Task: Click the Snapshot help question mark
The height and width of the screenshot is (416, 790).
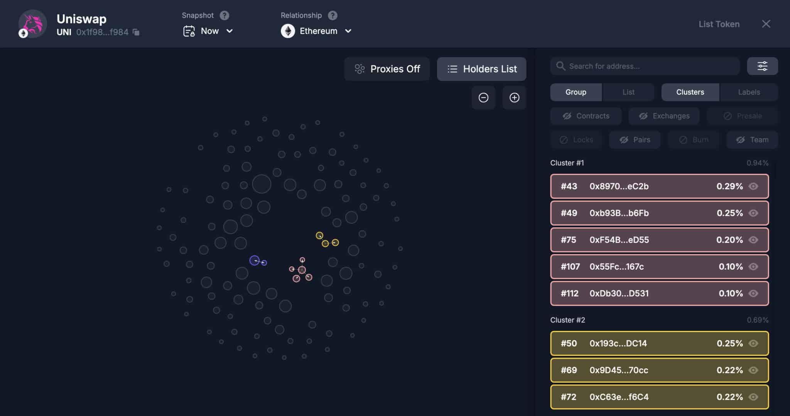Action: [x=225, y=15]
